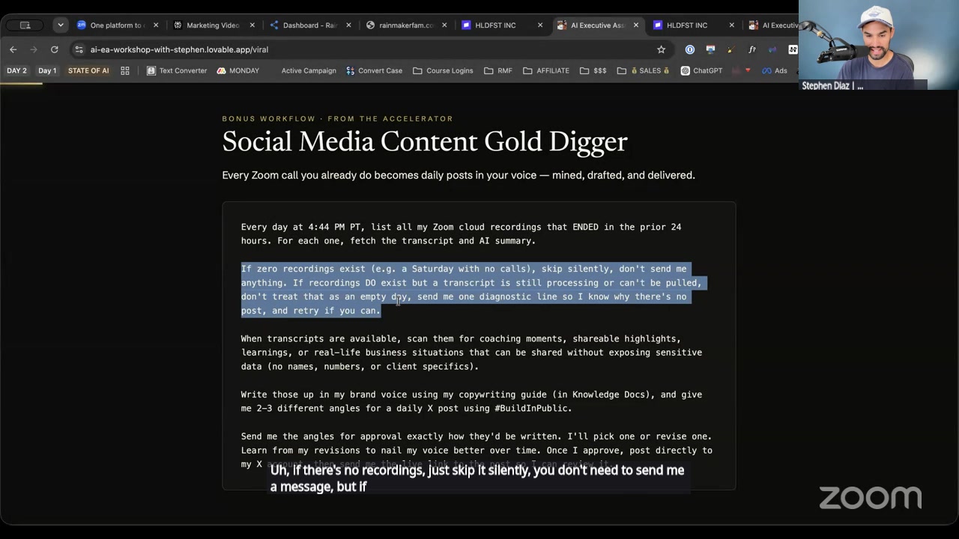959x539 pixels.
Task: Click the highlighted prompt paragraph text
Action: click(x=471, y=290)
